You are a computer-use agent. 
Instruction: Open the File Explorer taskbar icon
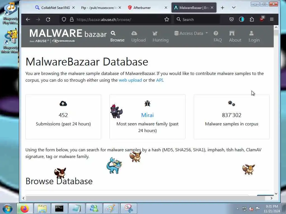[42, 208]
